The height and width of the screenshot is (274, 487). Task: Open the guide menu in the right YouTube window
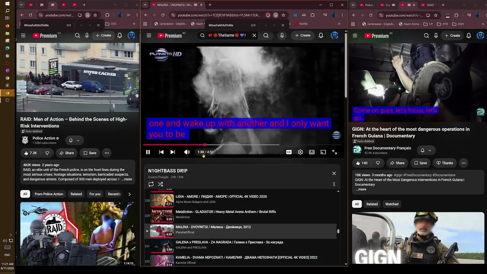(x=355, y=35)
